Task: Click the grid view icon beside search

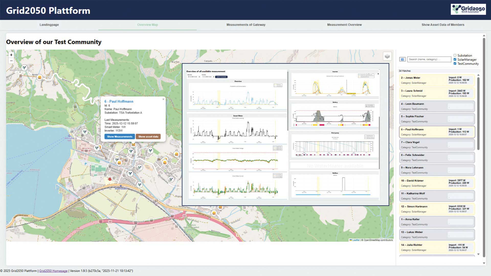Action: 402,59
